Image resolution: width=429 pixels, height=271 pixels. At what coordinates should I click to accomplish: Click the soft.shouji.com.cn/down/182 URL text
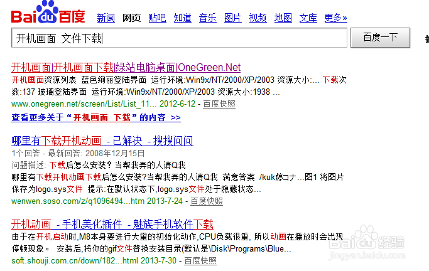point(74,260)
